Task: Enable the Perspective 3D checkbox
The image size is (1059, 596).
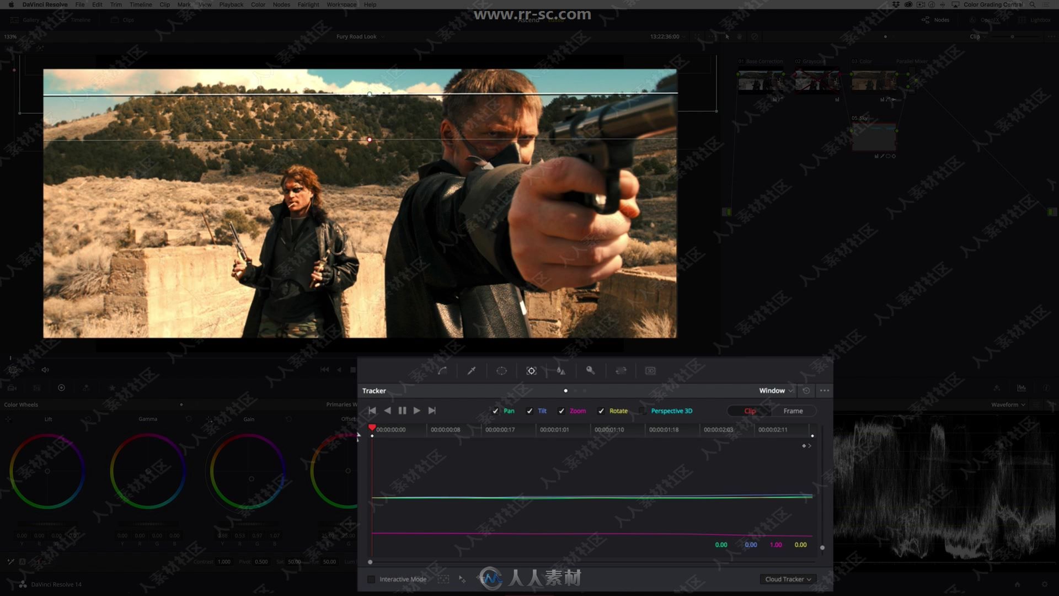Action: pyautogui.click(x=643, y=411)
